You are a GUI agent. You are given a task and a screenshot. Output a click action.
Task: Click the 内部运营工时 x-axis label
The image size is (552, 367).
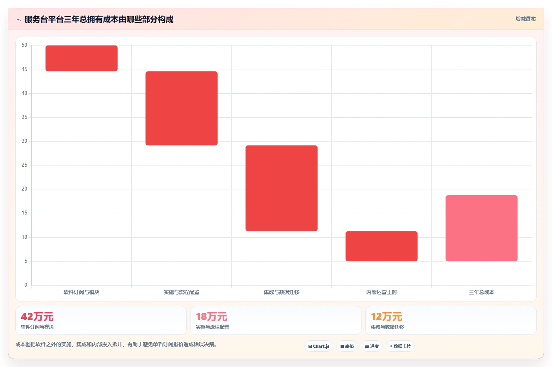coord(381,292)
